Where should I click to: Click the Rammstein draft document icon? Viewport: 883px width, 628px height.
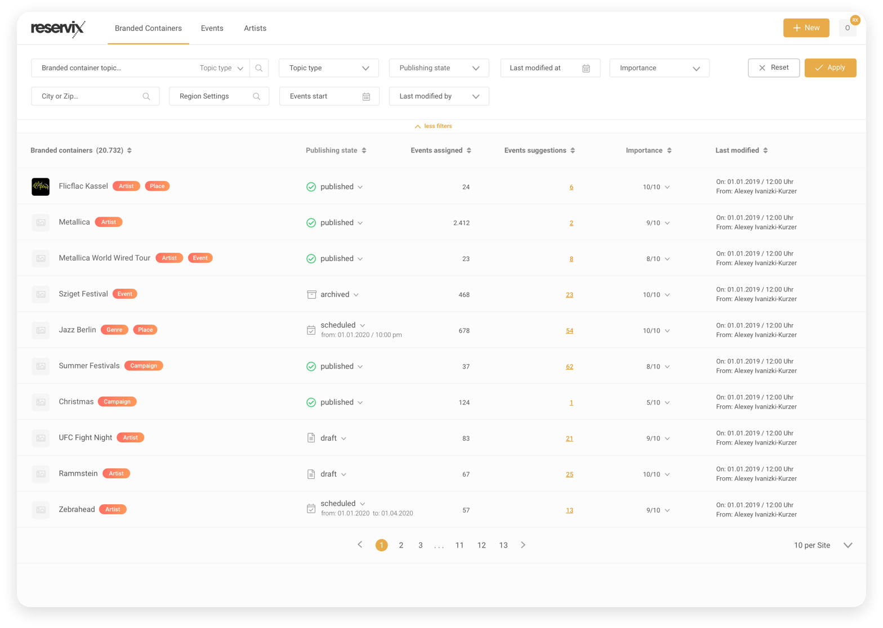[311, 474]
